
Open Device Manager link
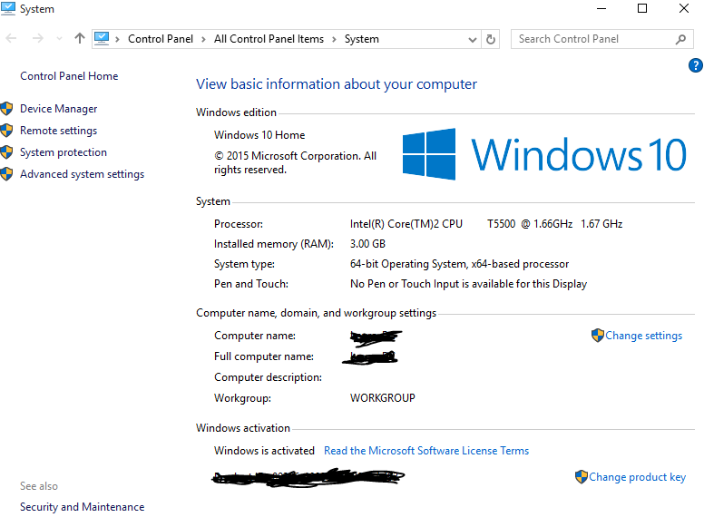click(x=58, y=109)
